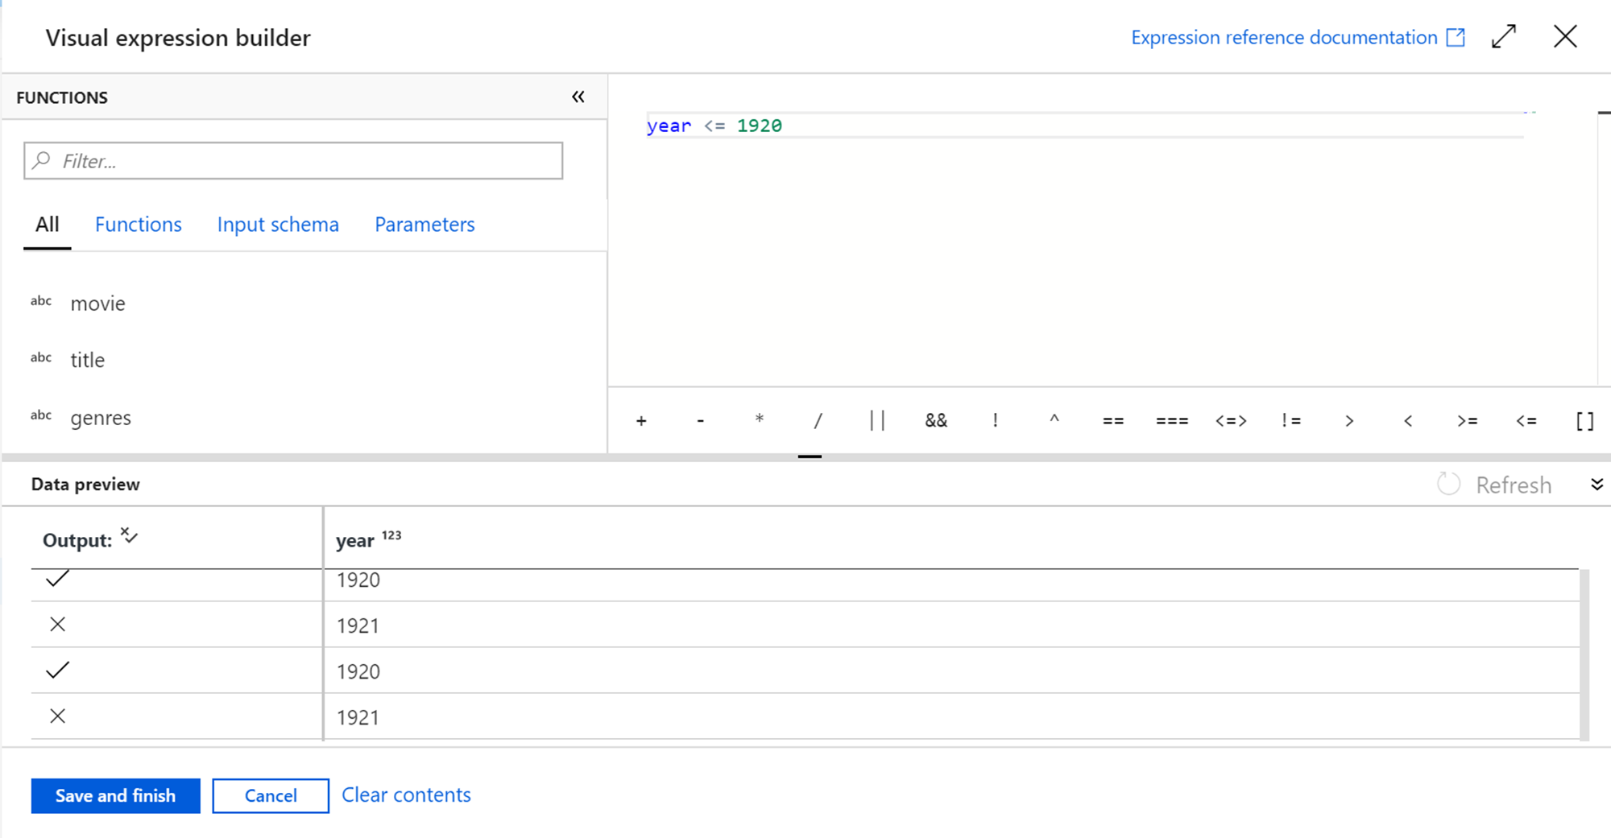Viewport: 1611px width, 838px height.
Task: Clear contents of the expression
Action: pyautogui.click(x=406, y=795)
